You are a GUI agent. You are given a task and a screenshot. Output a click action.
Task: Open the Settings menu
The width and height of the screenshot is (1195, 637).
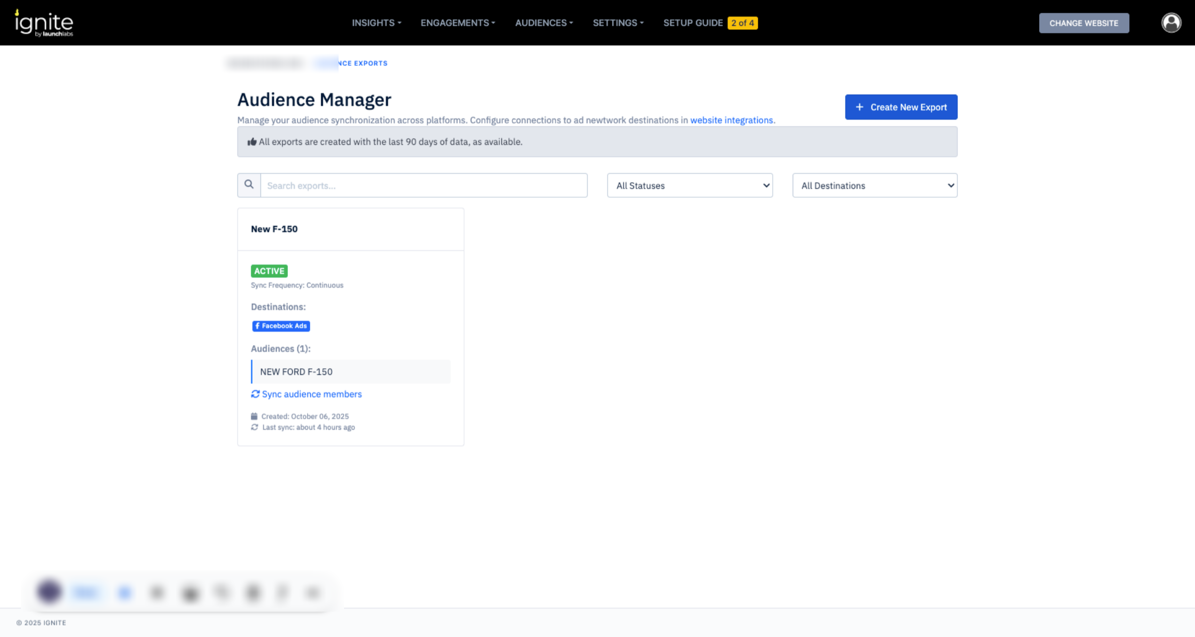click(618, 23)
